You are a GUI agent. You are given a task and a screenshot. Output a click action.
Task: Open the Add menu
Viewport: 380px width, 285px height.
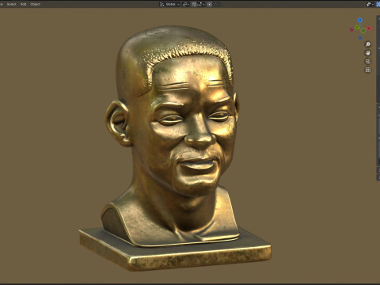23,4
